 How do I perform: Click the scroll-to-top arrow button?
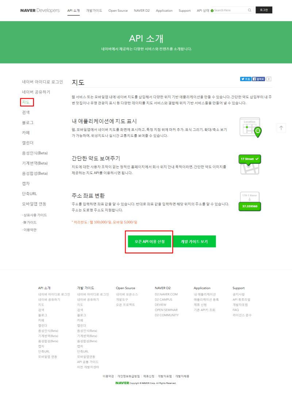[x=281, y=128]
